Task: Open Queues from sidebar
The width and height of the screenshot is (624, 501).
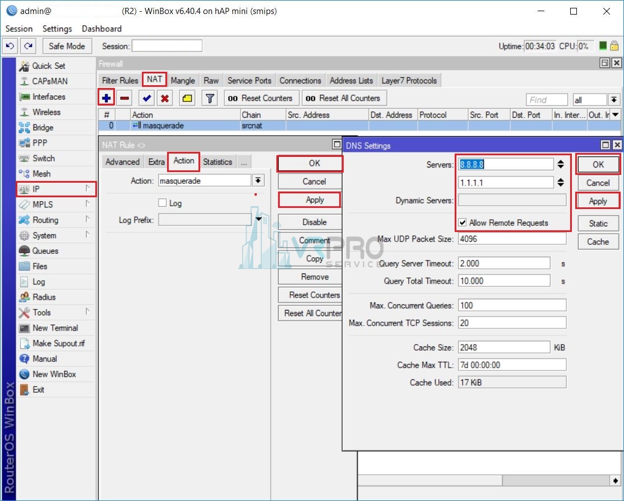Action: click(x=56, y=251)
